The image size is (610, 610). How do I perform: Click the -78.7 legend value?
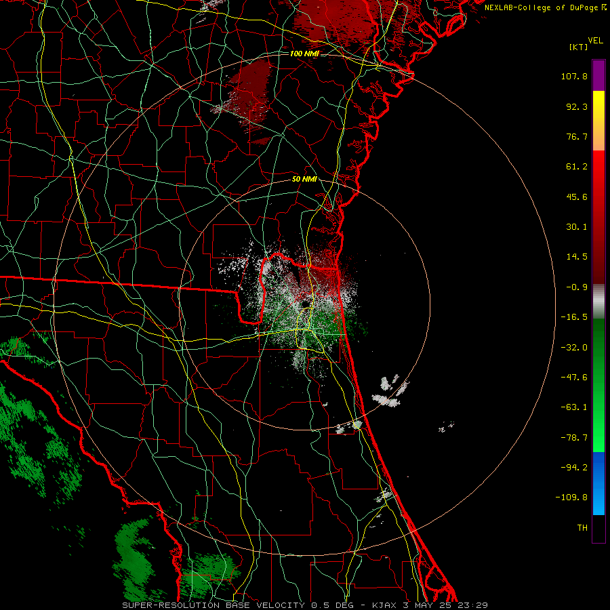click(x=574, y=438)
